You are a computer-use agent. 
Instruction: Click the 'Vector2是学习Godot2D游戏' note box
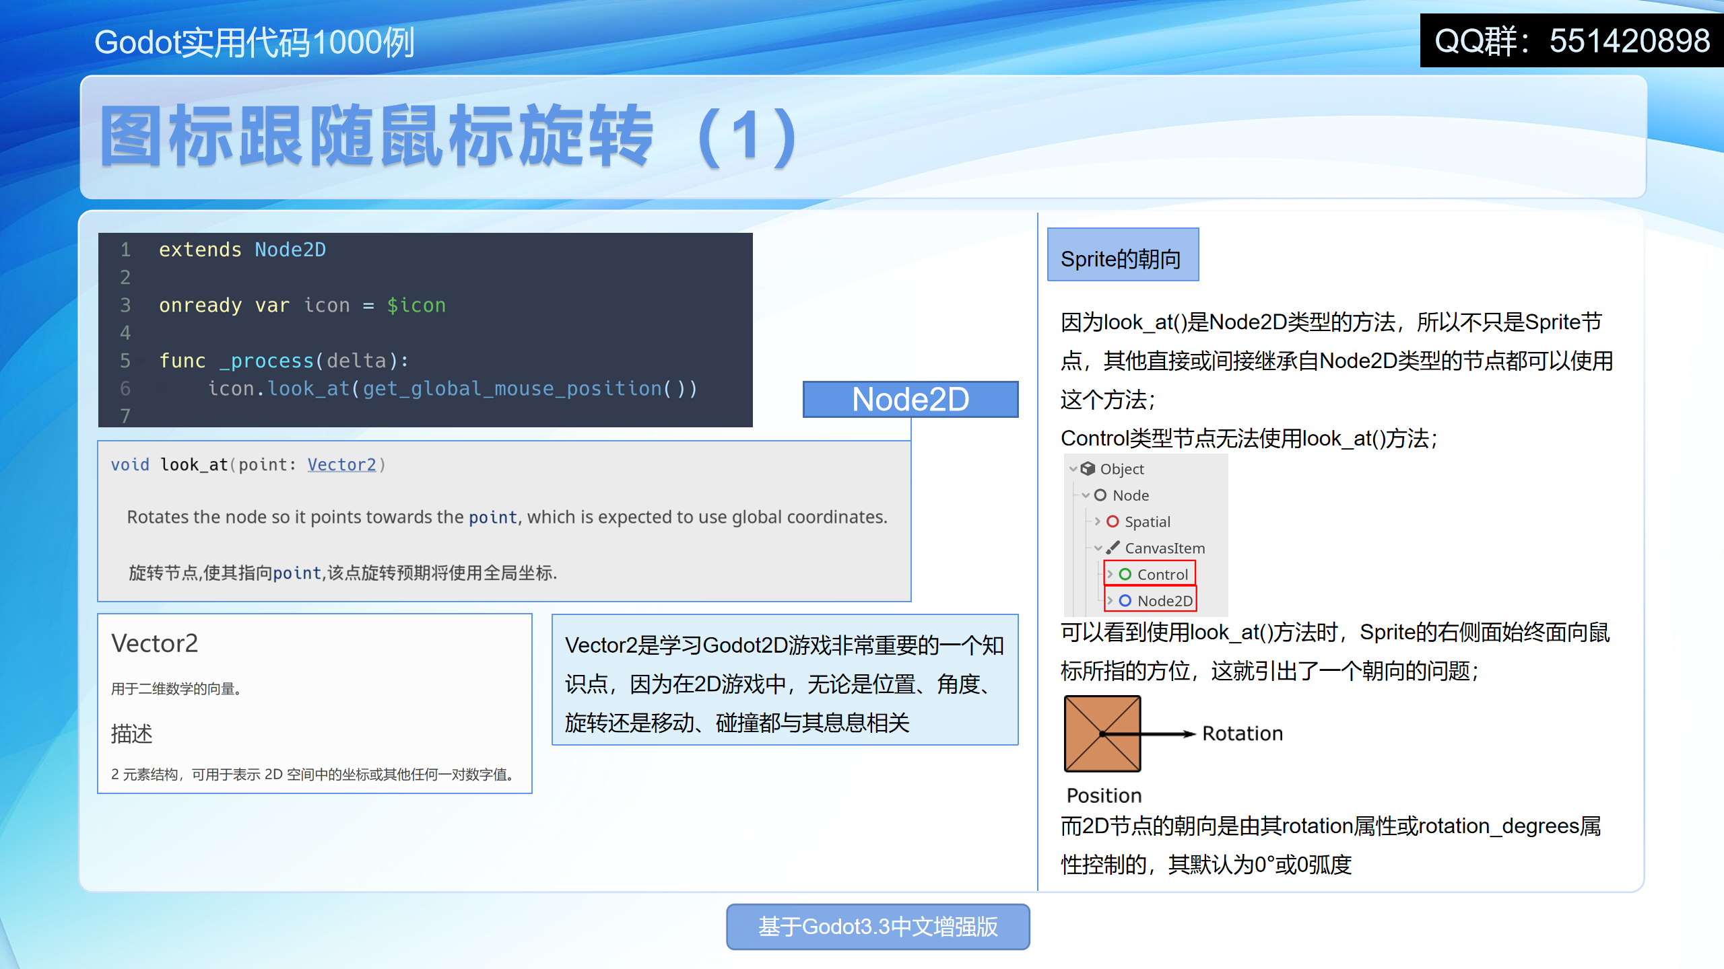pyautogui.click(x=785, y=680)
